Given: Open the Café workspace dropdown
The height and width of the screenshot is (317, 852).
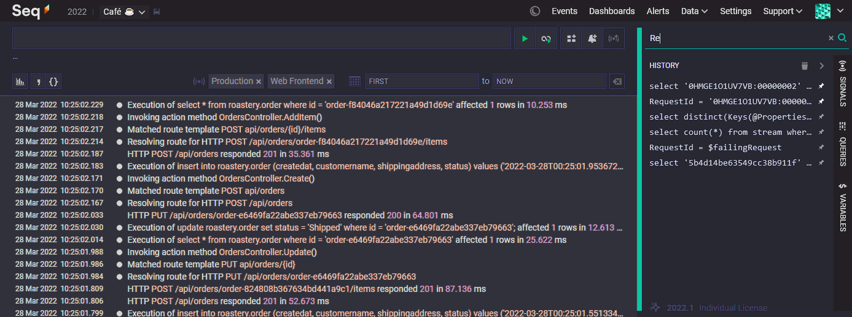Looking at the screenshot, I should [125, 12].
